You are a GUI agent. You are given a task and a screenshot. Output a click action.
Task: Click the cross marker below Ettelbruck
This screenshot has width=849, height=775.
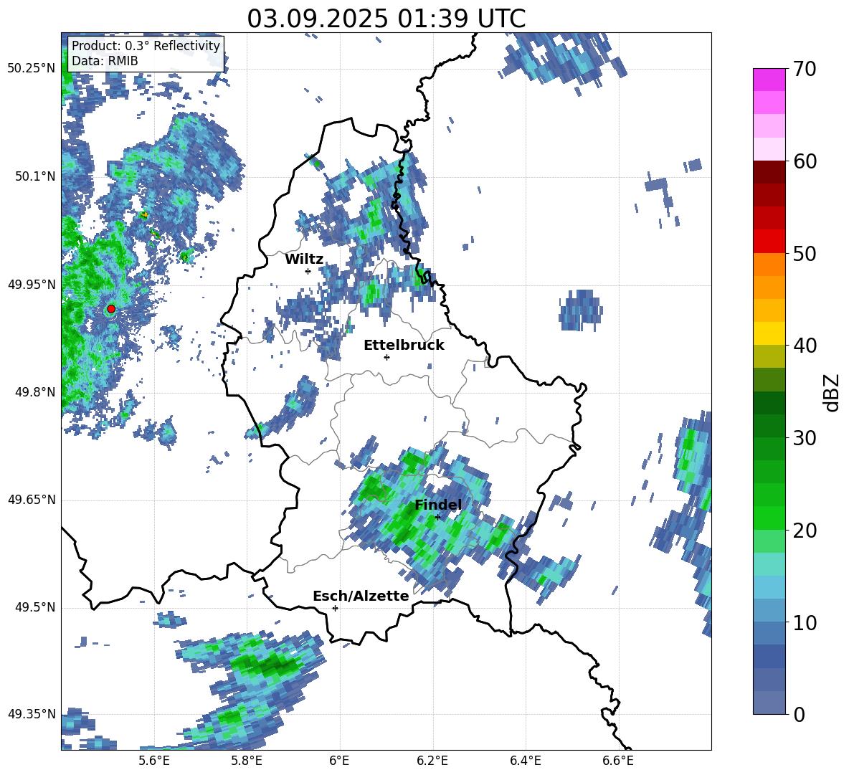pyautogui.click(x=386, y=357)
